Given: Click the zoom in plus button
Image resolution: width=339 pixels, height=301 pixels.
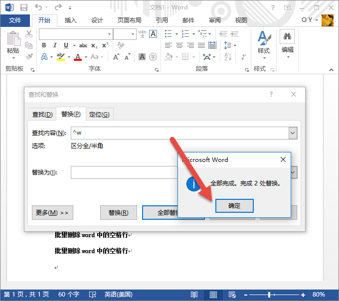Looking at the screenshot, I should click(303, 295).
